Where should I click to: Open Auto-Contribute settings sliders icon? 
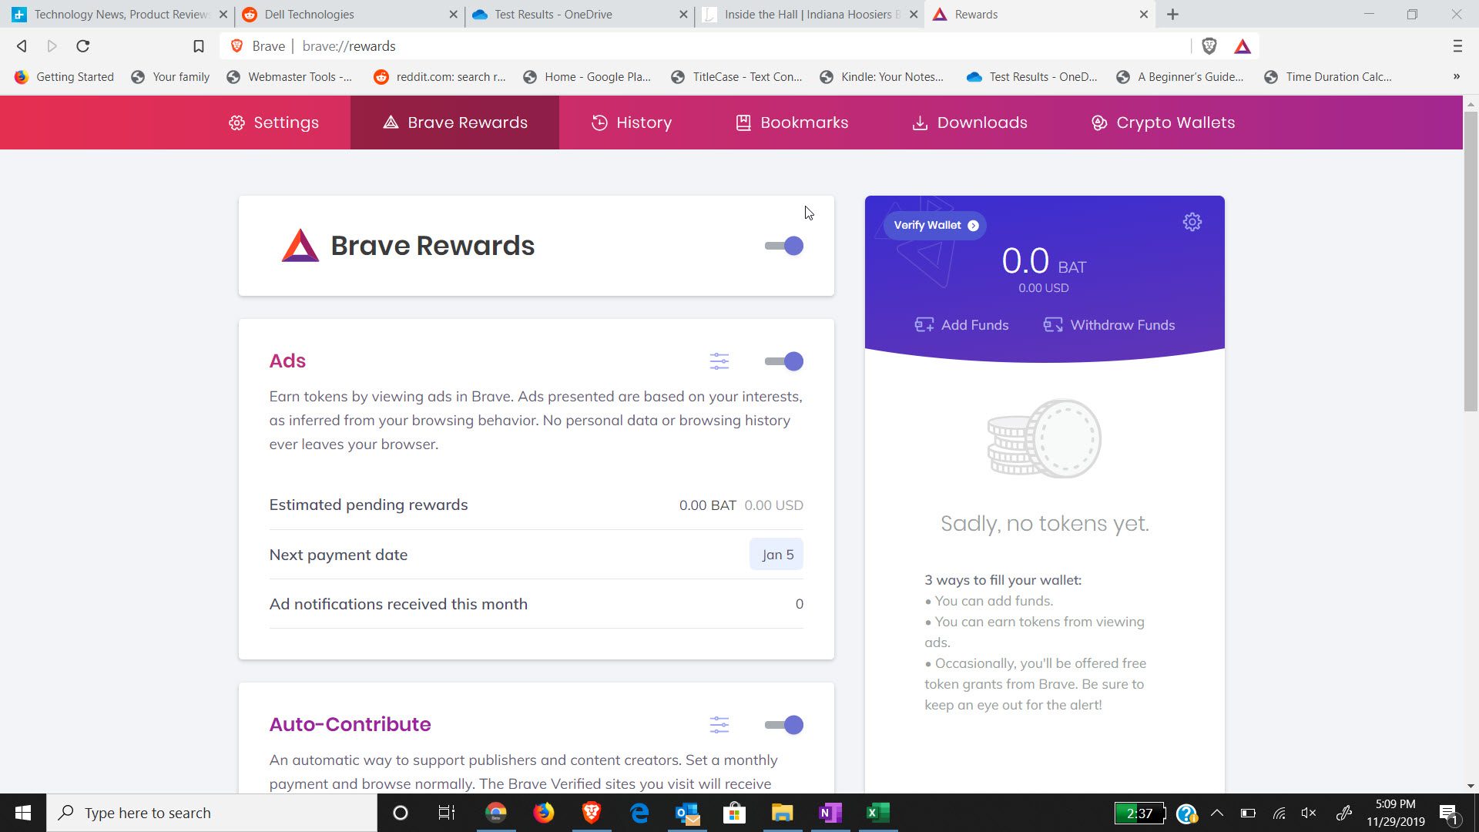[x=719, y=725]
